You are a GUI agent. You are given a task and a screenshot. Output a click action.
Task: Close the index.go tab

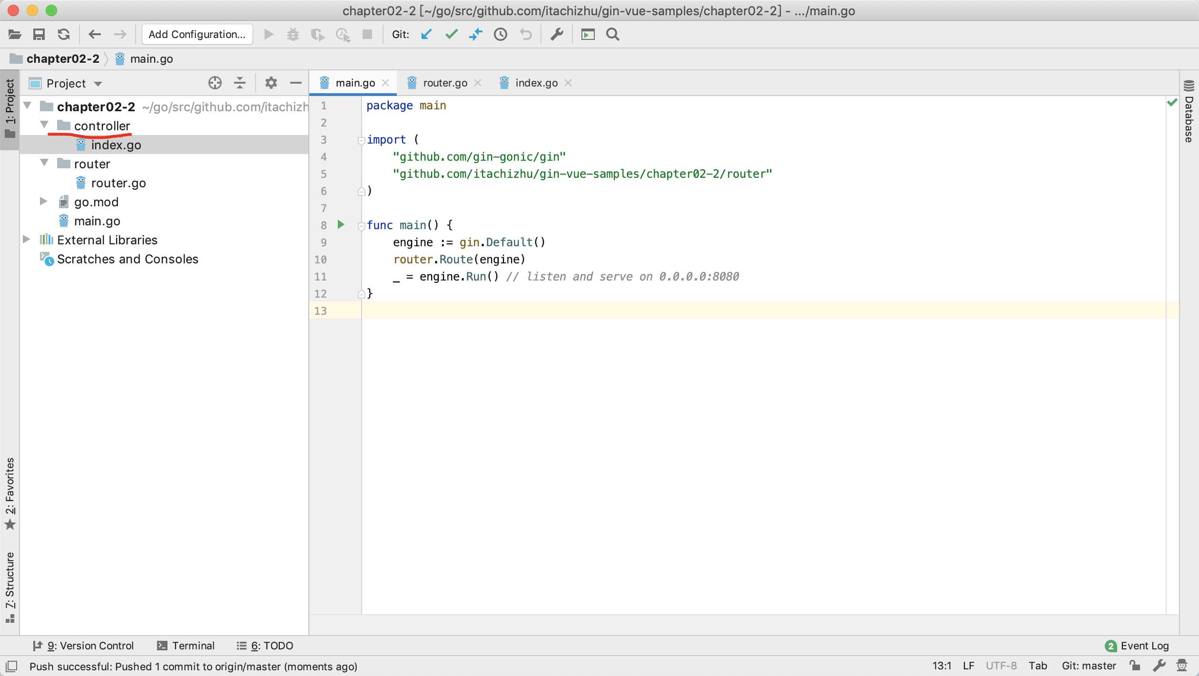pyautogui.click(x=568, y=83)
